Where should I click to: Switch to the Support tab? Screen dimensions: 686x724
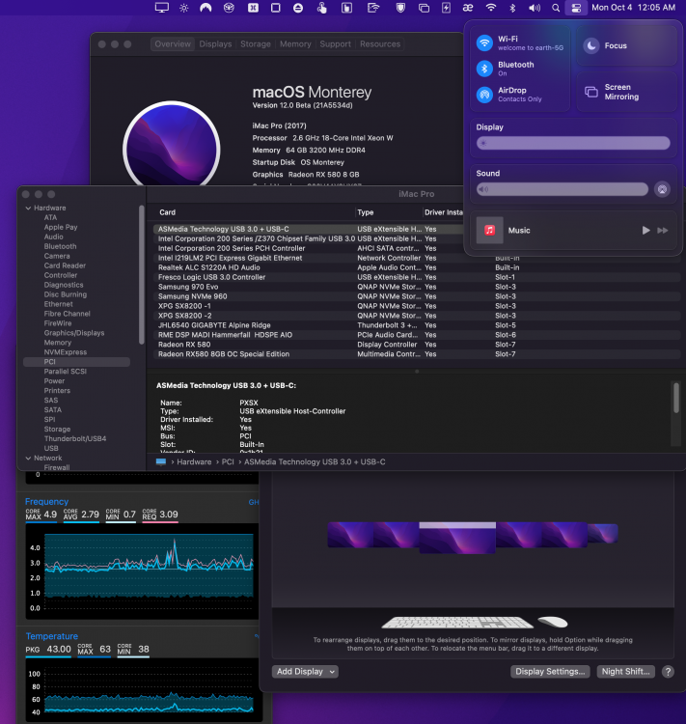tap(335, 43)
